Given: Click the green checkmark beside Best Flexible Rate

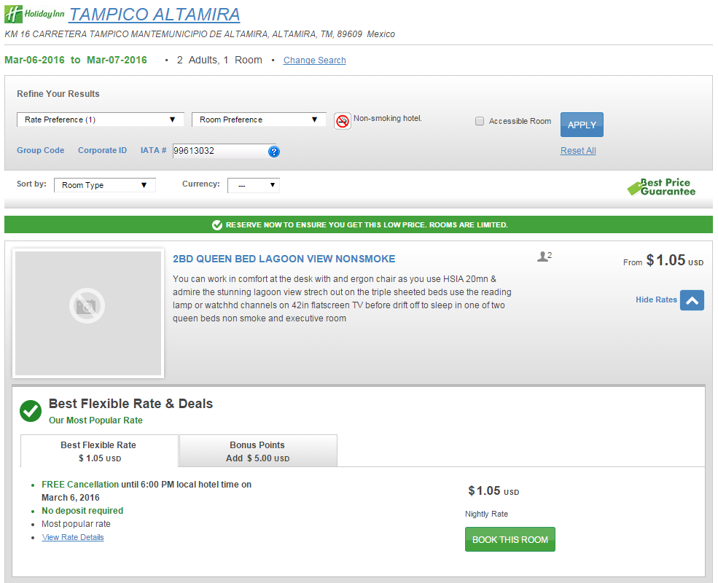Looking at the screenshot, I should click(x=31, y=411).
